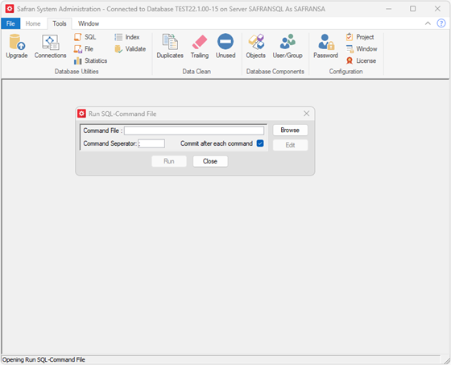Image resolution: width=451 pixels, height=365 pixels.
Task: Click the Safran app icon in the title bar
Action: click(x=10, y=9)
